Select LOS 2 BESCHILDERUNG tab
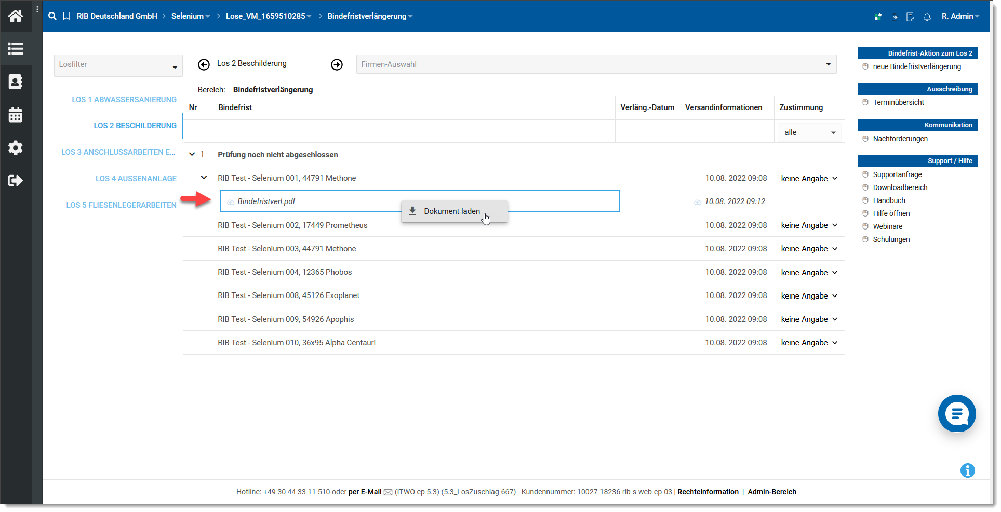This screenshot has width=1001, height=512. (x=135, y=126)
